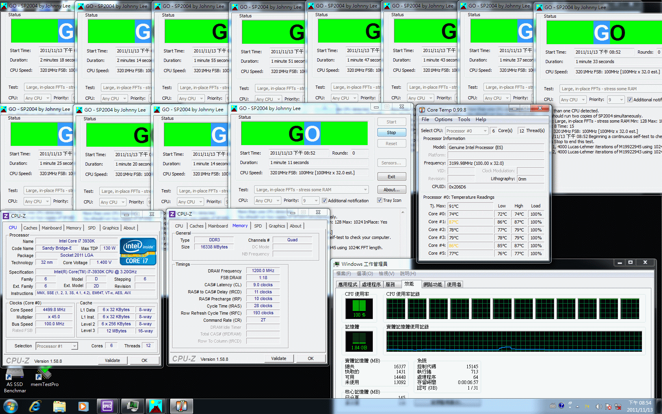The height and width of the screenshot is (414, 662).
Task: Click the keyboard input method tray icon
Action: point(553,406)
